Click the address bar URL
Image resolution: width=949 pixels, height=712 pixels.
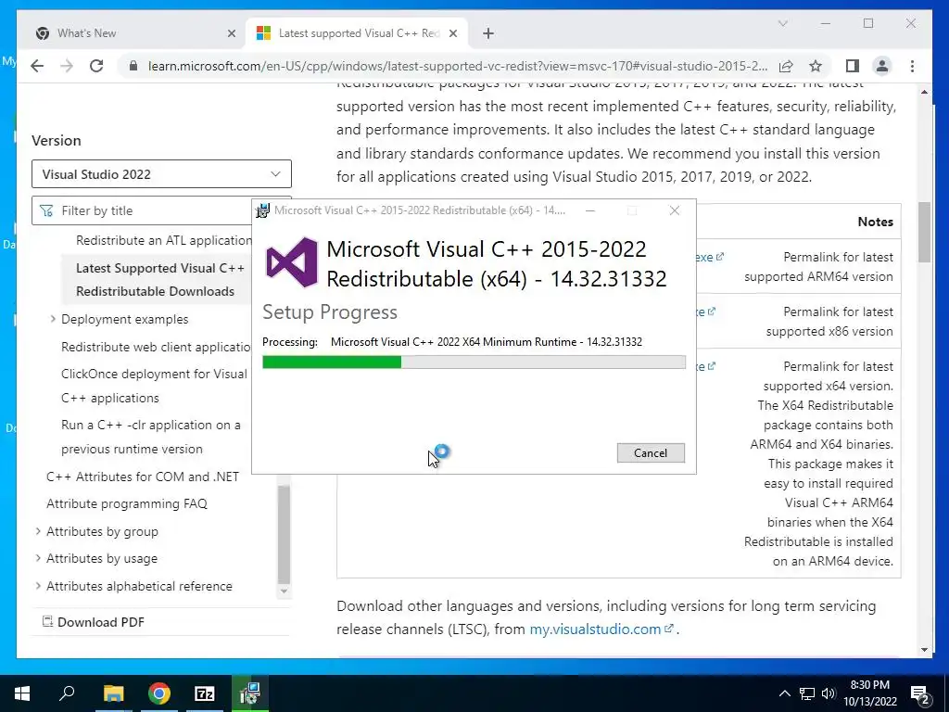click(x=458, y=66)
